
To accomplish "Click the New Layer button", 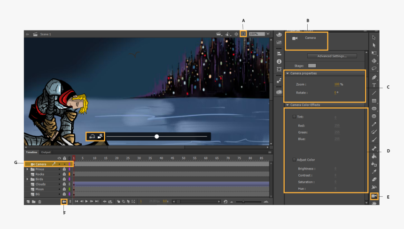I will [28, 202].
